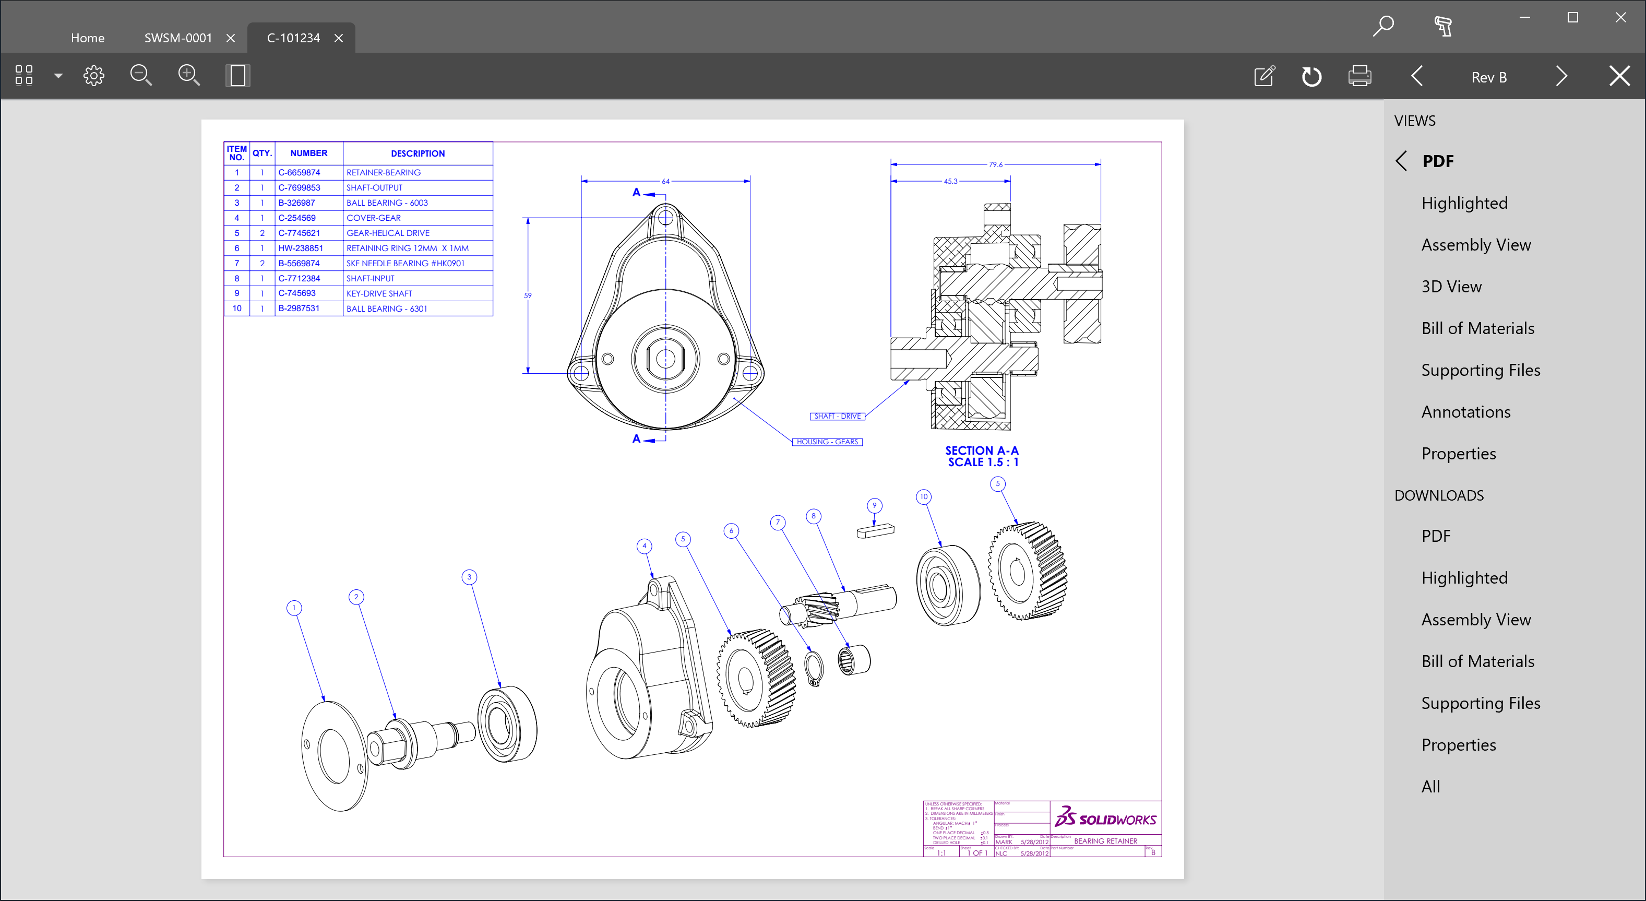Close the C-101234 tab

pos(339,38)
